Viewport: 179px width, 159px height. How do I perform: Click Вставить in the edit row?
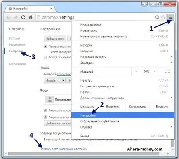click(x=162, y=107)
